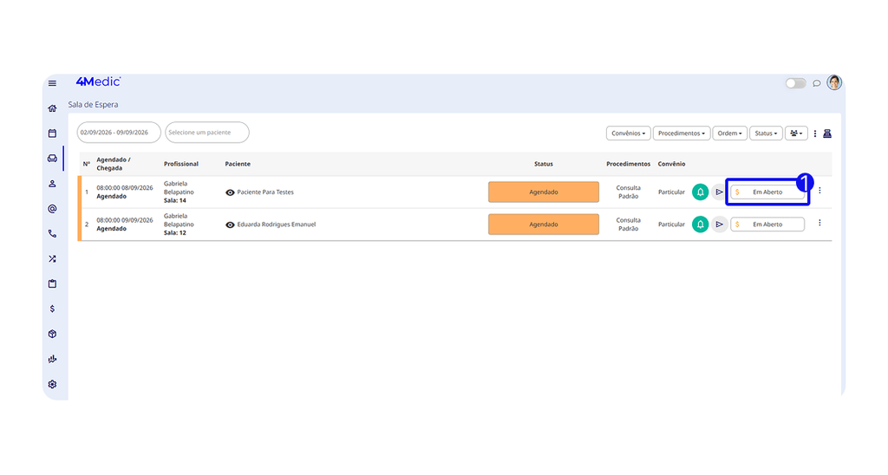Open the hamburger menu icon
888x475 pixels.
pyautogui.click(x=52, y=83)
